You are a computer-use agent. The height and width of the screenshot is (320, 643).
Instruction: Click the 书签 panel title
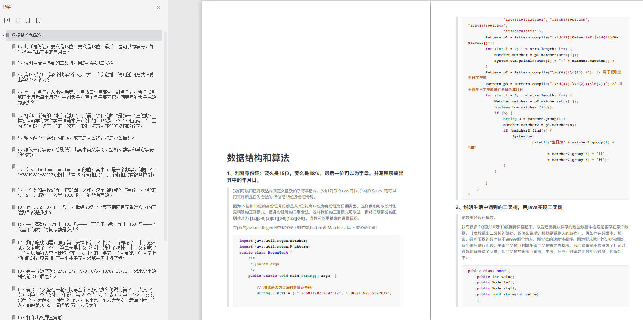(6, 7)
